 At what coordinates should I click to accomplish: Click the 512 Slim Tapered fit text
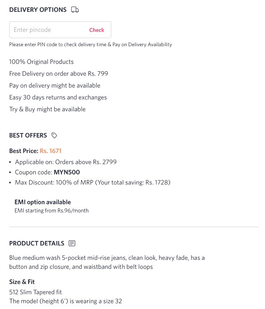35,292
